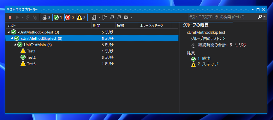273x120 pixels.
Task: Select the highlighted xUnitMethodSkipTest (3) row
Action: tap(92, 38)
